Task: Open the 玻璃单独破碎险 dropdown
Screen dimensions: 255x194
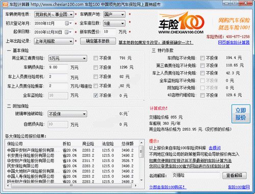Action: (67, 114)
